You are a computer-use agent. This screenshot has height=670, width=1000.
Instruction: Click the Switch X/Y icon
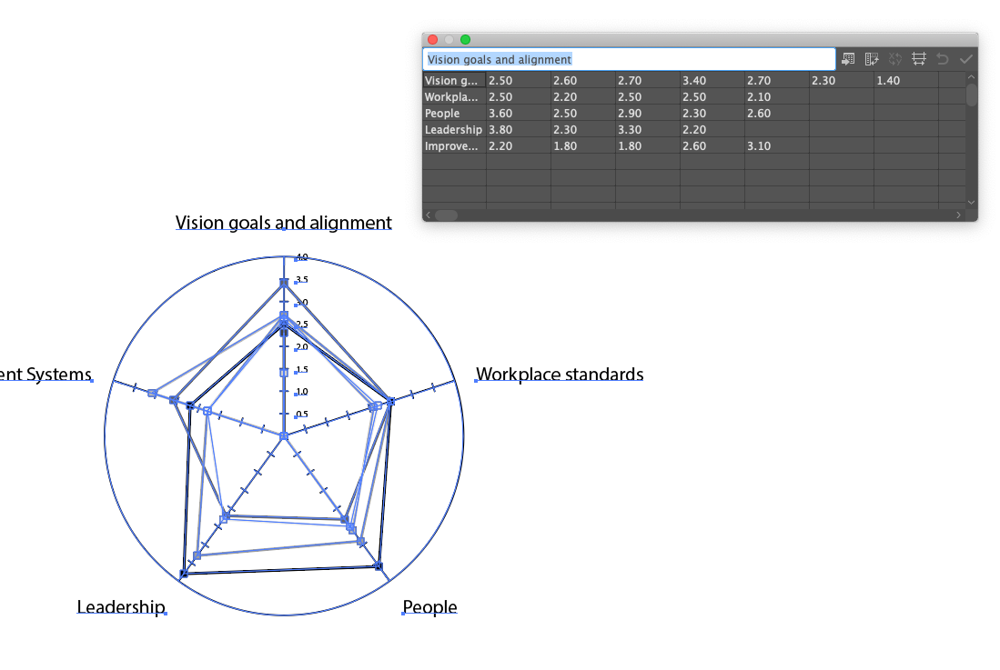pos(894,58)
